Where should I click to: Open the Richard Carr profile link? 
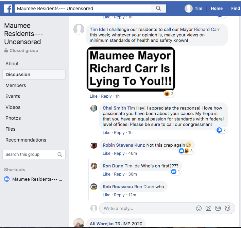(207, 29)
